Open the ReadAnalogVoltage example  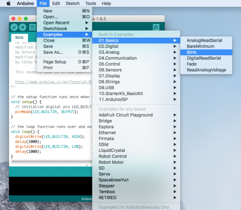click(x=206, y=70)
